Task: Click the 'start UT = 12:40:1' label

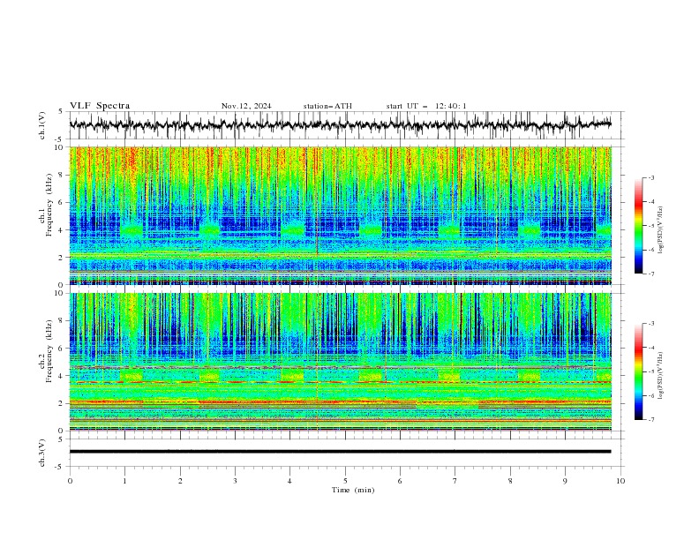Action: tap(426, 106)
